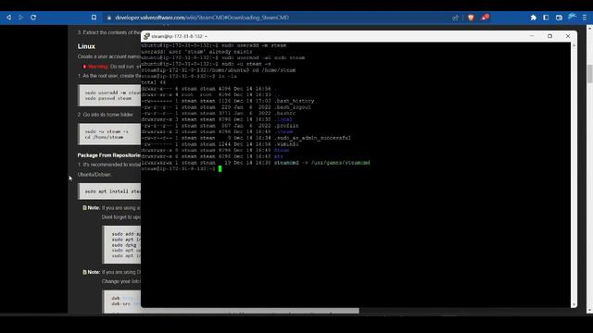
Task: Maximize the steam terminal window
Action: 549,36
